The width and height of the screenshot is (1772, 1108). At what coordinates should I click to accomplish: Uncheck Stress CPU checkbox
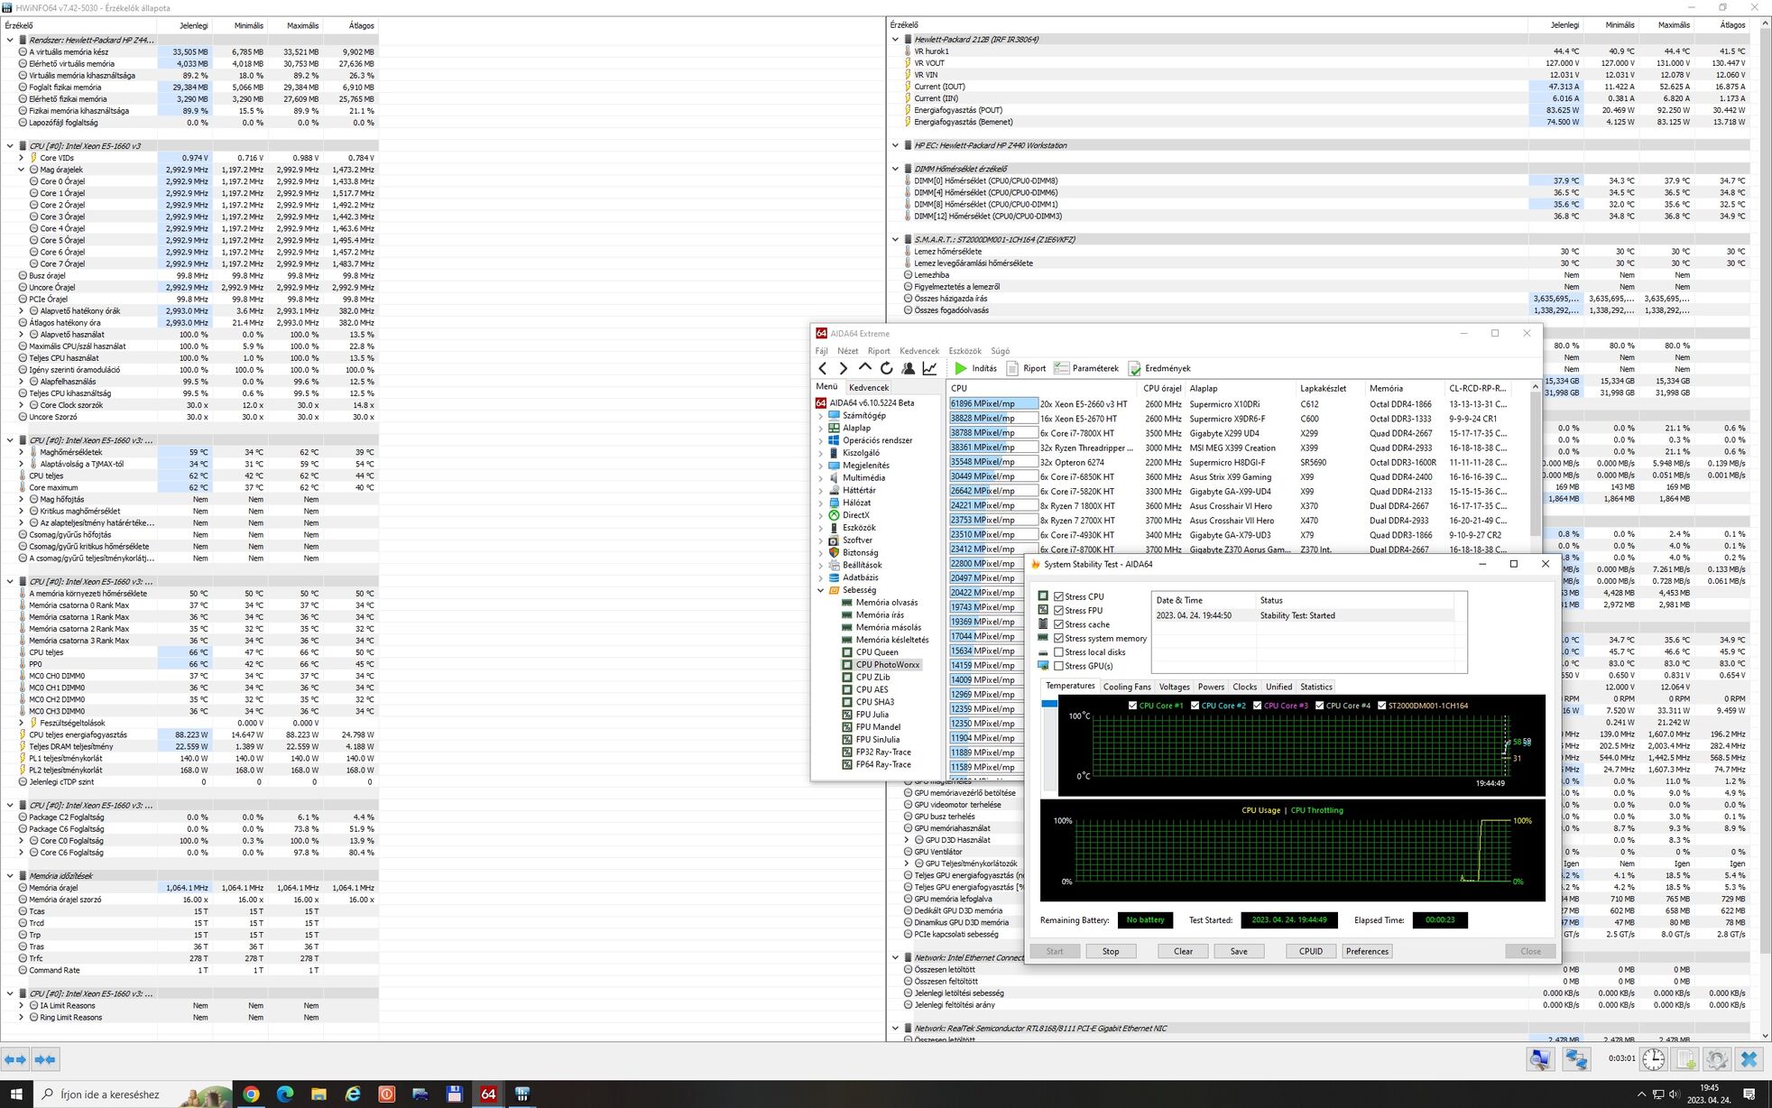pyautogui.click(x=1059, y=596)
